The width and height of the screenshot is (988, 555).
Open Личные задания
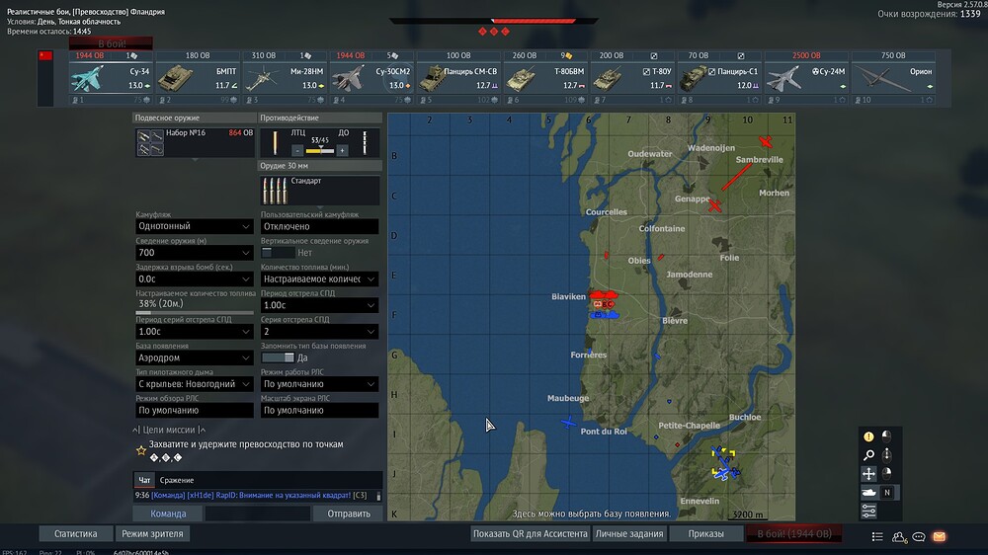click(629, 533)
